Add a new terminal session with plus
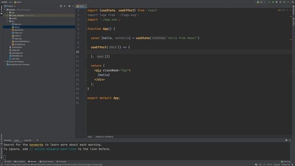The height and width of the screenshot is (166, 295). click(x=37, y=140)
